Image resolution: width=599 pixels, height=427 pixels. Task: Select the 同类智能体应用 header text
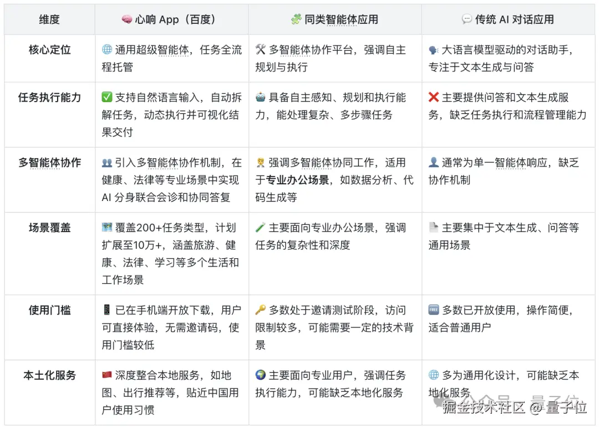click(341, 19)
